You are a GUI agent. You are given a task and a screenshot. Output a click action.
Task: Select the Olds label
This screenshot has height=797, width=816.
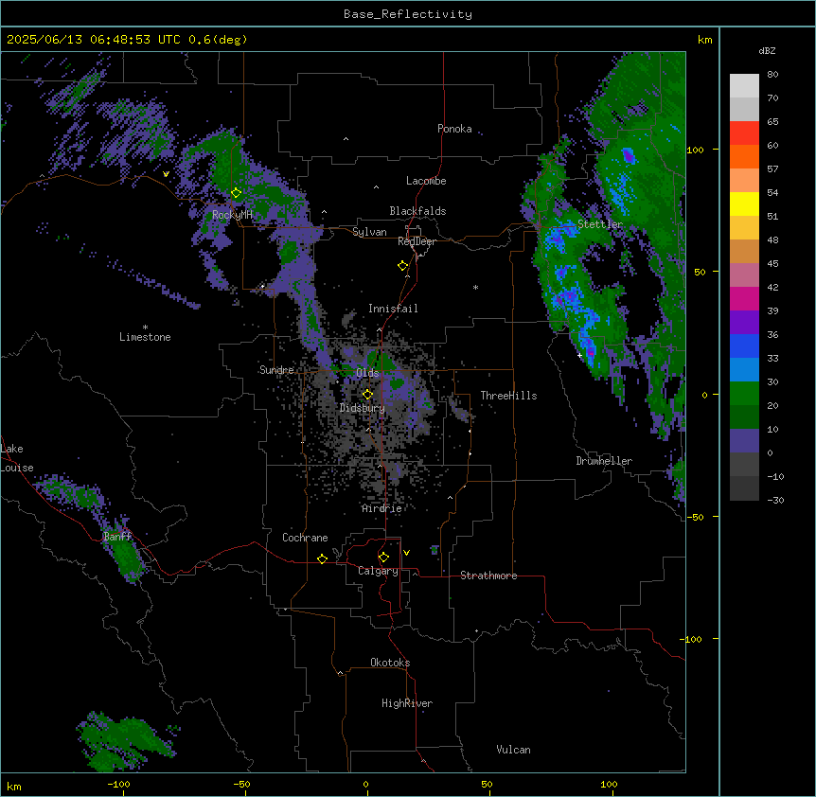tap(367, 373)
